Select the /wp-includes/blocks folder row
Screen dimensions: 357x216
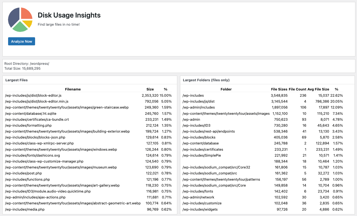pyautogui.click(x=263, y=137)
